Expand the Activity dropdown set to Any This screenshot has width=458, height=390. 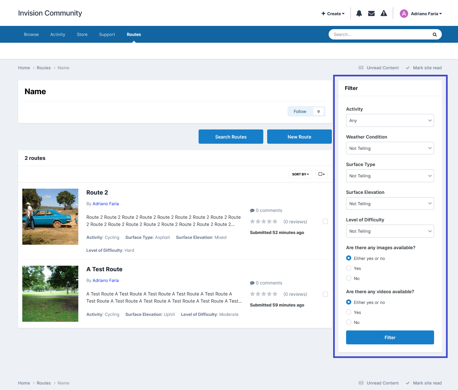[390, 120]
